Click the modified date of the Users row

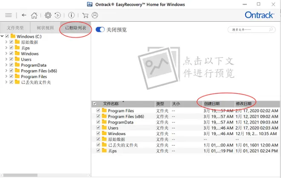(x=257, y=128)
